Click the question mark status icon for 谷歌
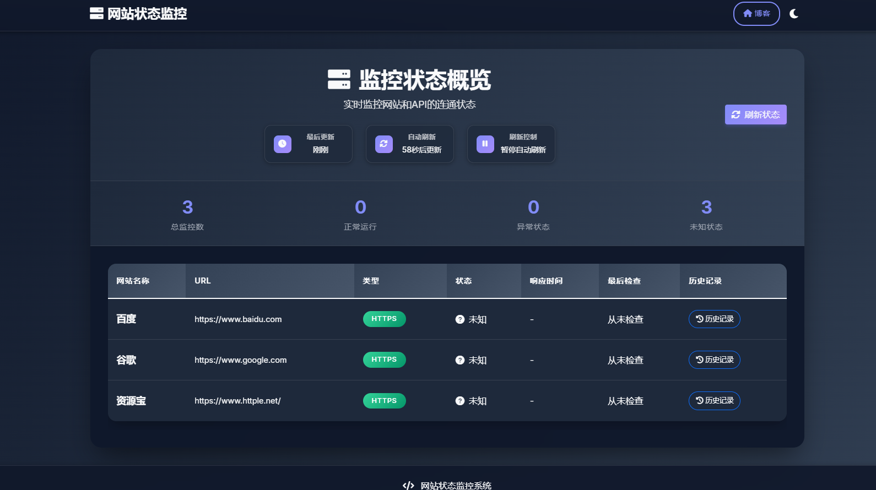876x490 pixels. pyautogui.click(x=460, y=360)
